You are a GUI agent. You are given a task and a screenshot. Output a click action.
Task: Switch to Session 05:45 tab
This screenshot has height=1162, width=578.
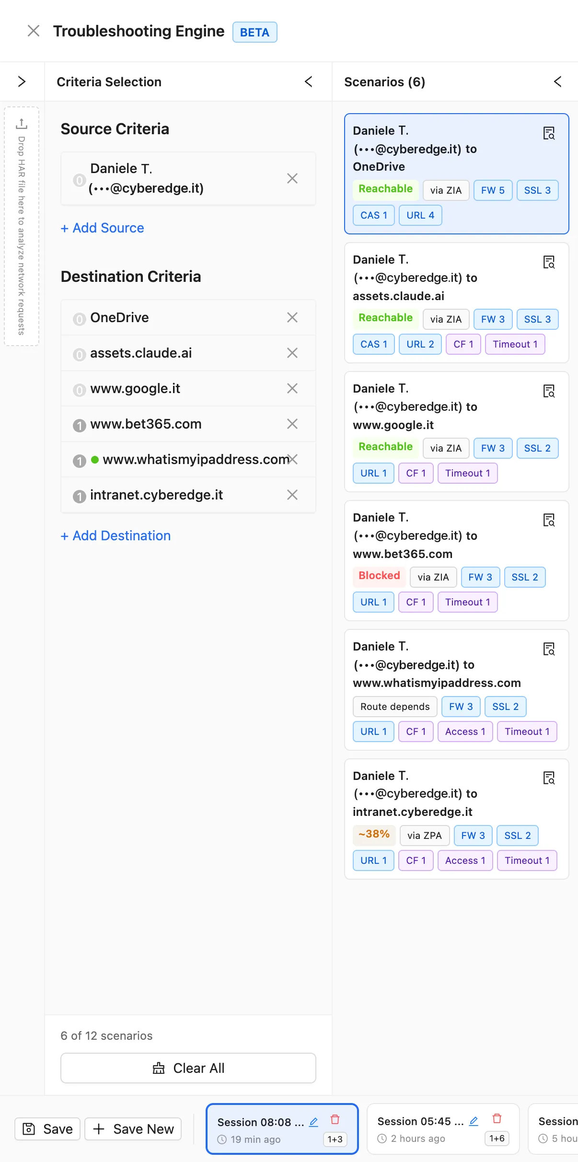point(443,1129)
